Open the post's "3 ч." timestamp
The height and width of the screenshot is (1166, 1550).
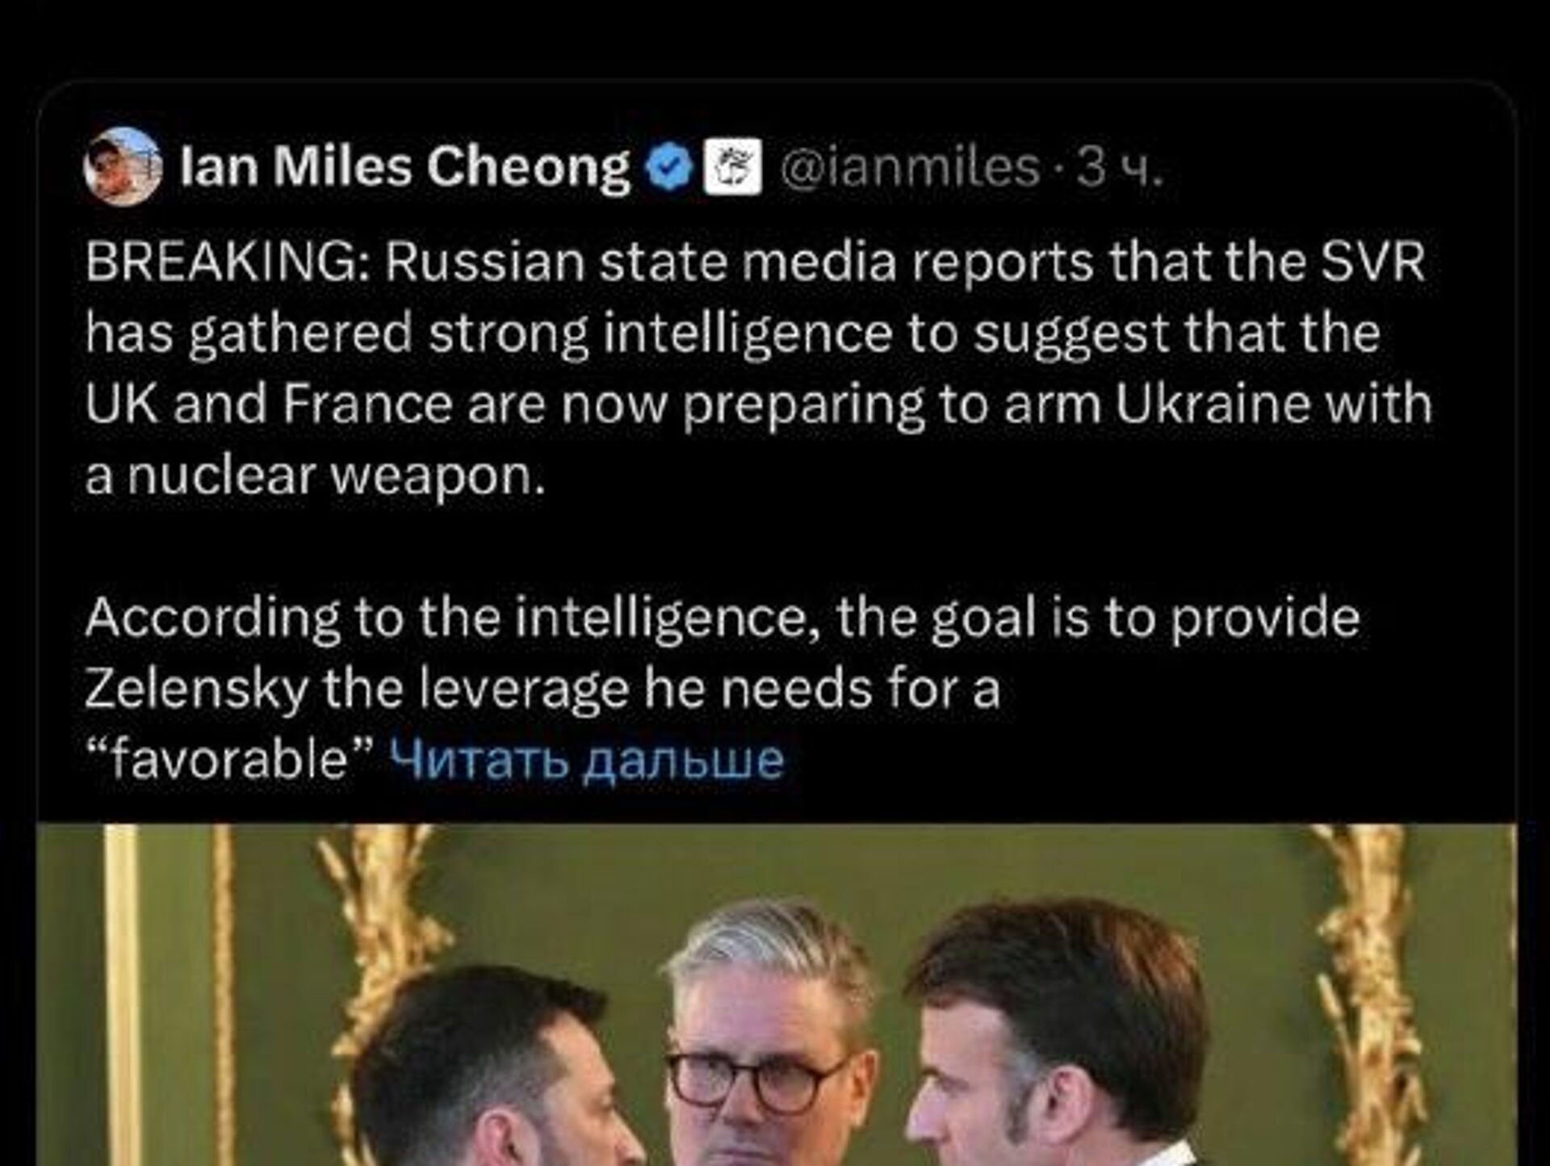tap(1121, 167)
